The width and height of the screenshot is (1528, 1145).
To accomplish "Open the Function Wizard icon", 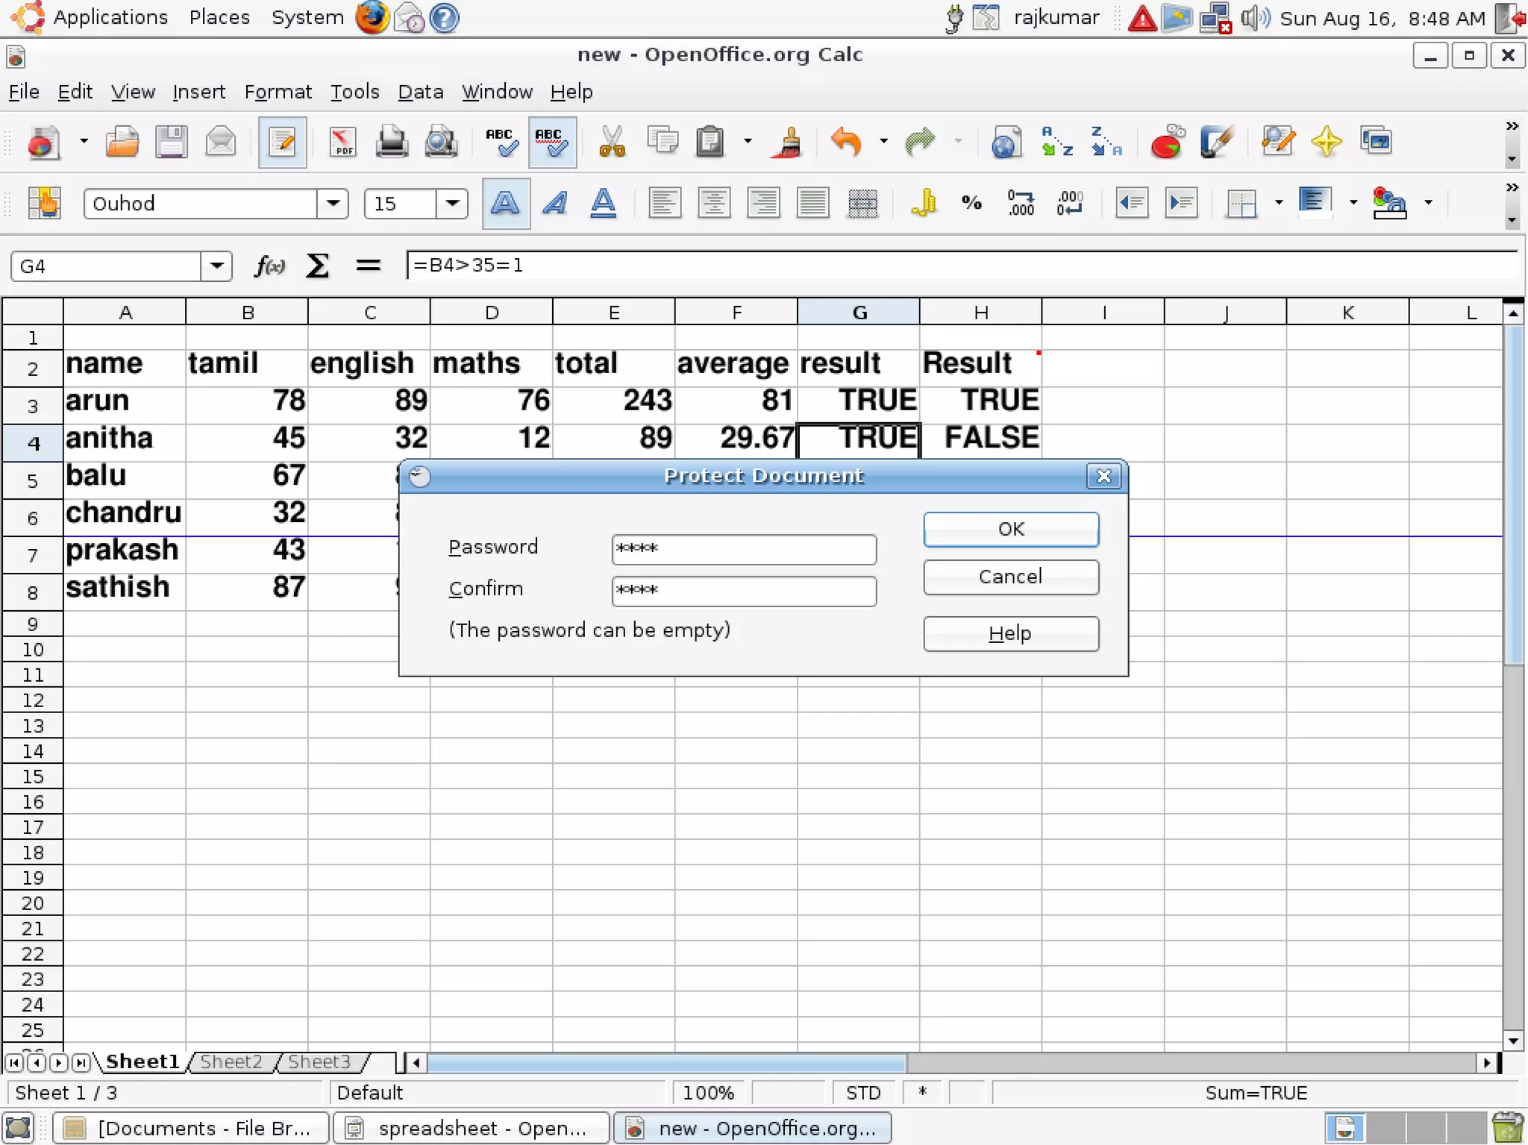I will pyautogui.click(x=269, y=266).
